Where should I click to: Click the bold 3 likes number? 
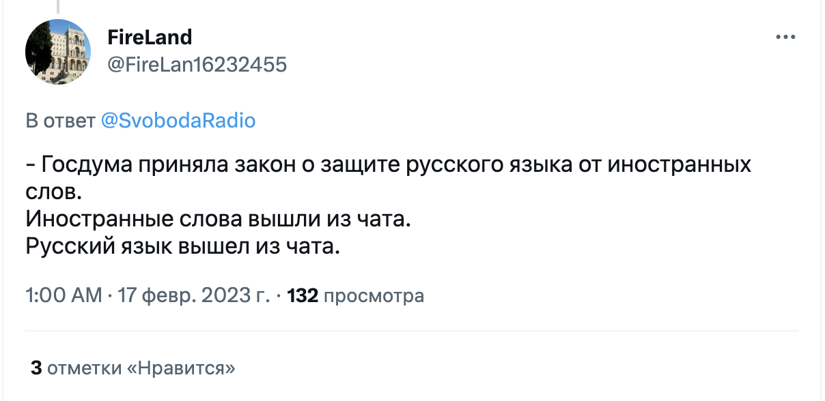point(36,368)
